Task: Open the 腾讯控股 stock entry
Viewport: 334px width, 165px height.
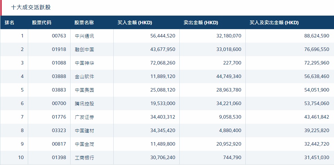Action: (x=84, y=104)
